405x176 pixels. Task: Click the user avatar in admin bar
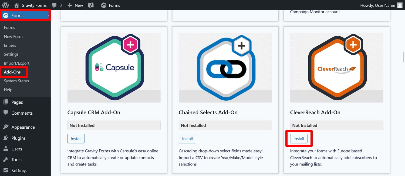(x=400, y=5)
